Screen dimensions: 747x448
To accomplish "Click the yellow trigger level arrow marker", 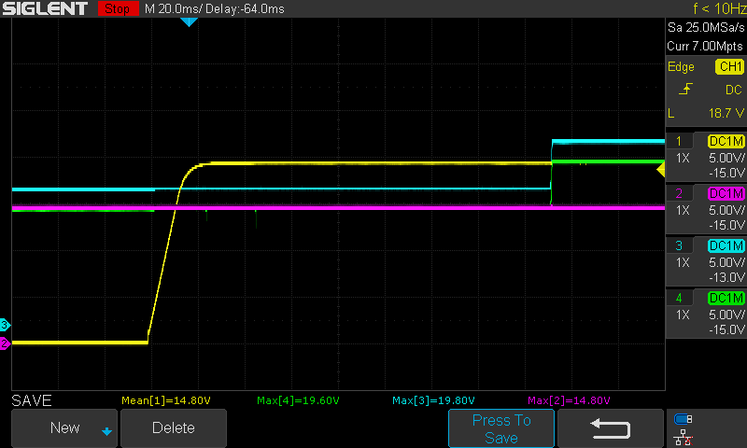I will [x=661, y=170].
